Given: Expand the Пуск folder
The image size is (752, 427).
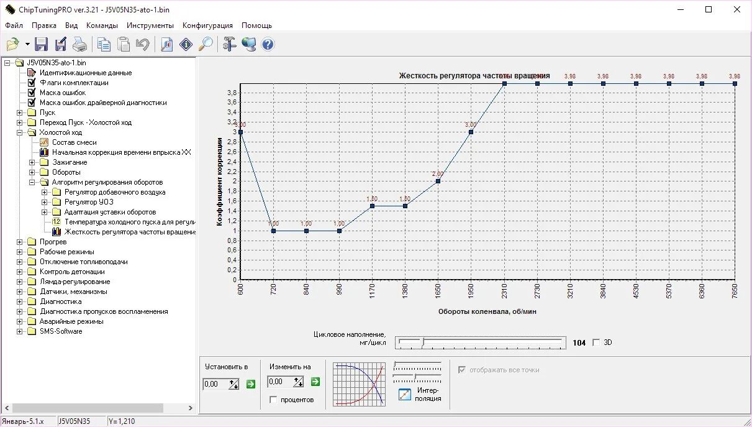Looking at the screenshot, I should coord(20,112).
